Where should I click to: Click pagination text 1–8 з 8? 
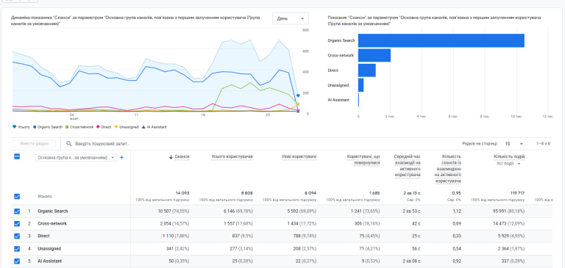tap(544, 144)
